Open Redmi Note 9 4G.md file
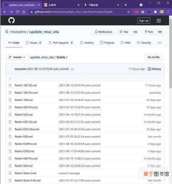Image resolution: width=172 pixels, height=184 pixels. point(28,181)
